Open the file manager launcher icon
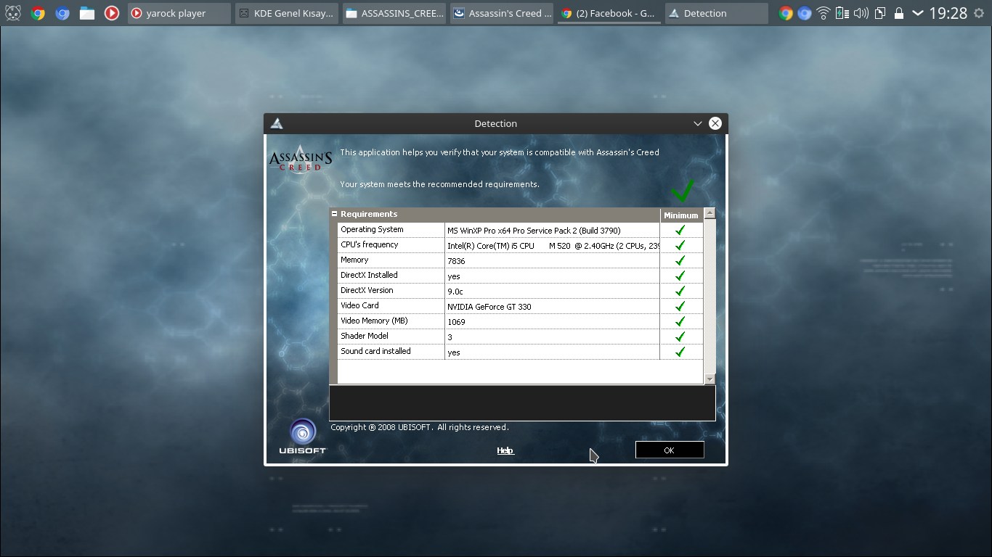The height and width of the screenshot is (557, 992). click(x=87, y=13)
